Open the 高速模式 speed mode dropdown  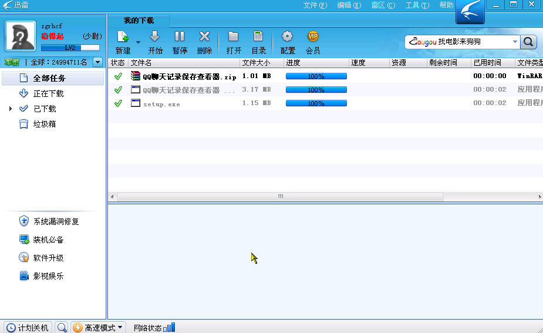pyautogui.click(x=99, y=328)
